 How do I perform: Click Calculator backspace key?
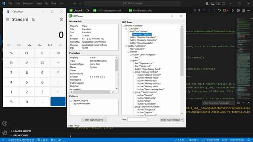tap(58, 53)
